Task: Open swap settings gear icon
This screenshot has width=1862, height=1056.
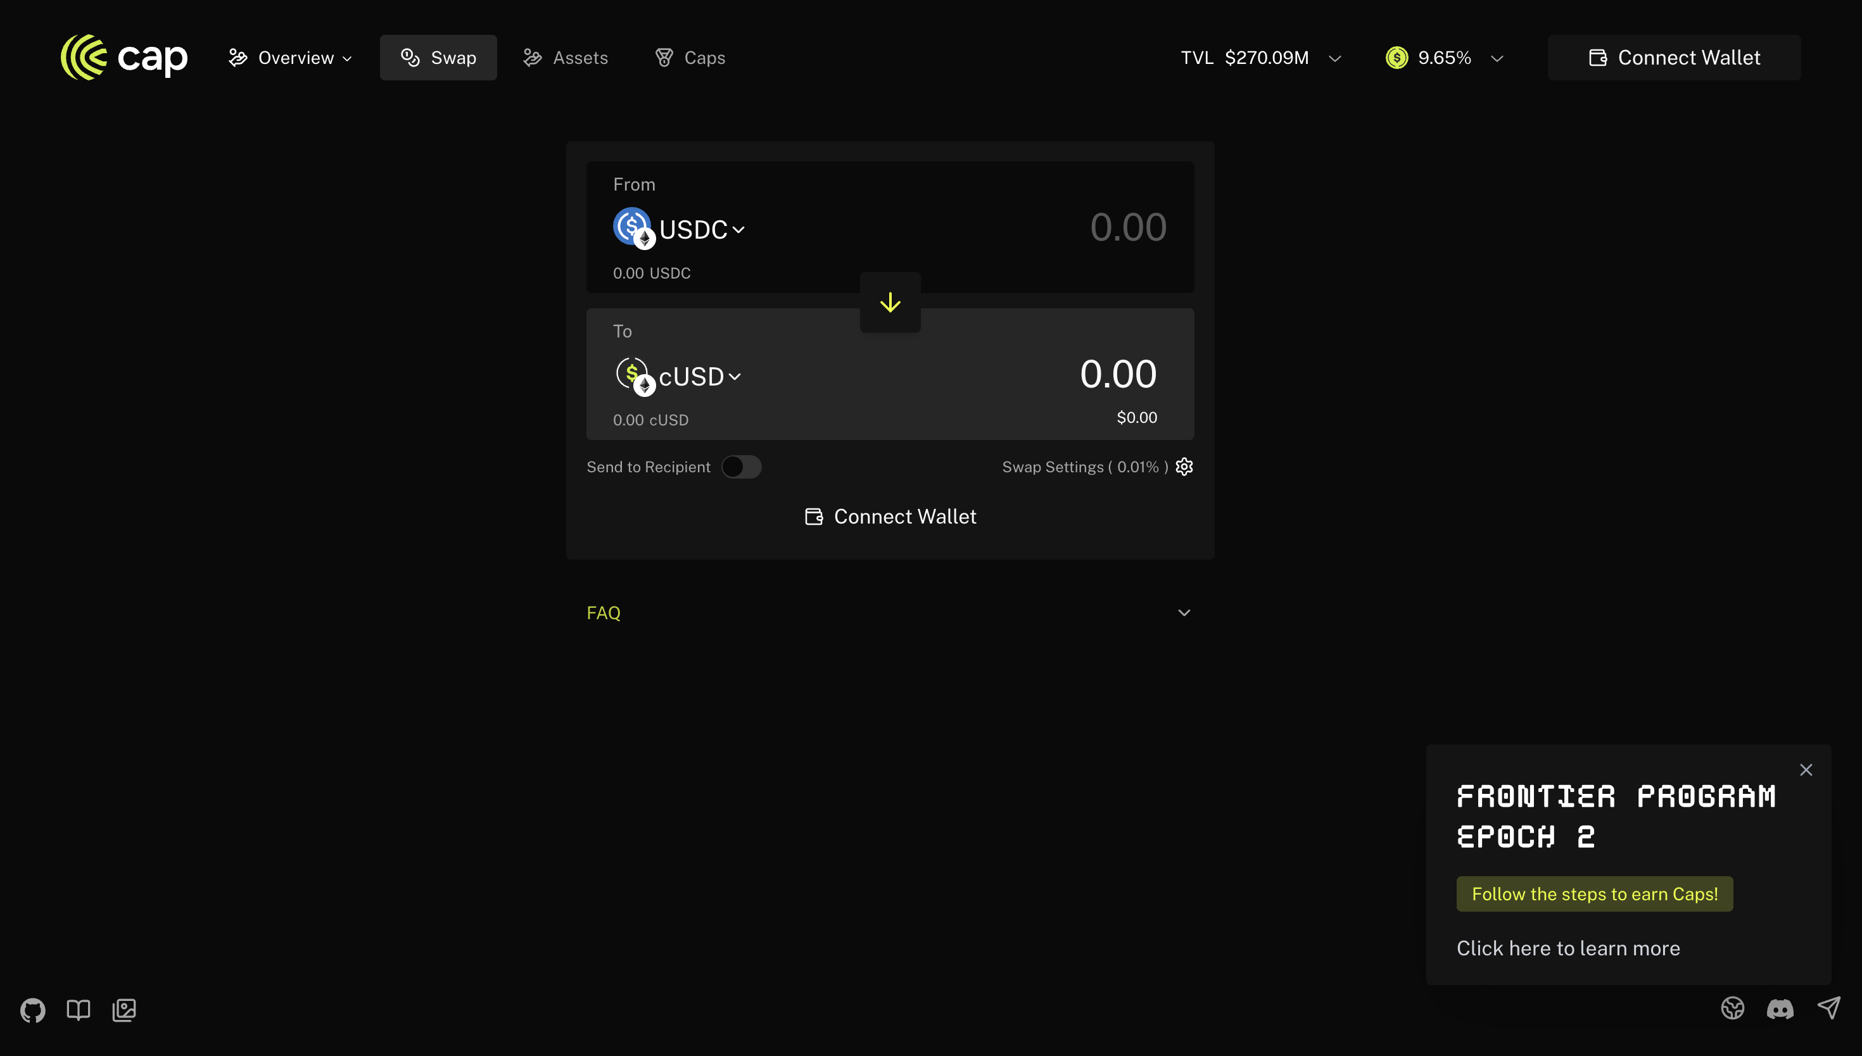Action: pos(1184,467)
